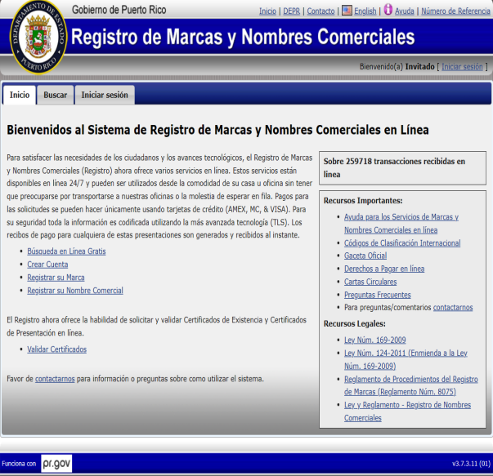Click the Recursos Importantes heading
Screen dimensions: 493x476
click(363, 200)
